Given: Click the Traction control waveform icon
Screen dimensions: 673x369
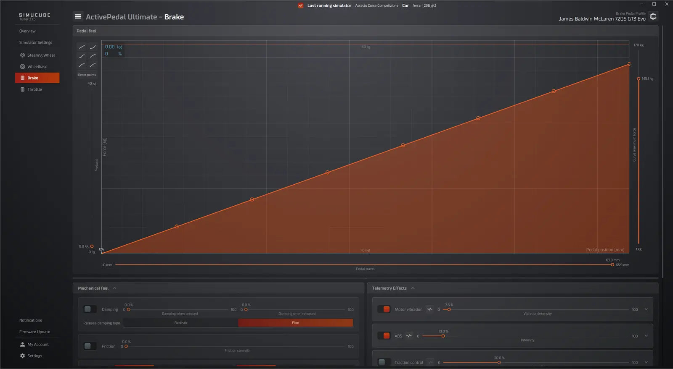Looking at the screenshot, I should 430,362.
